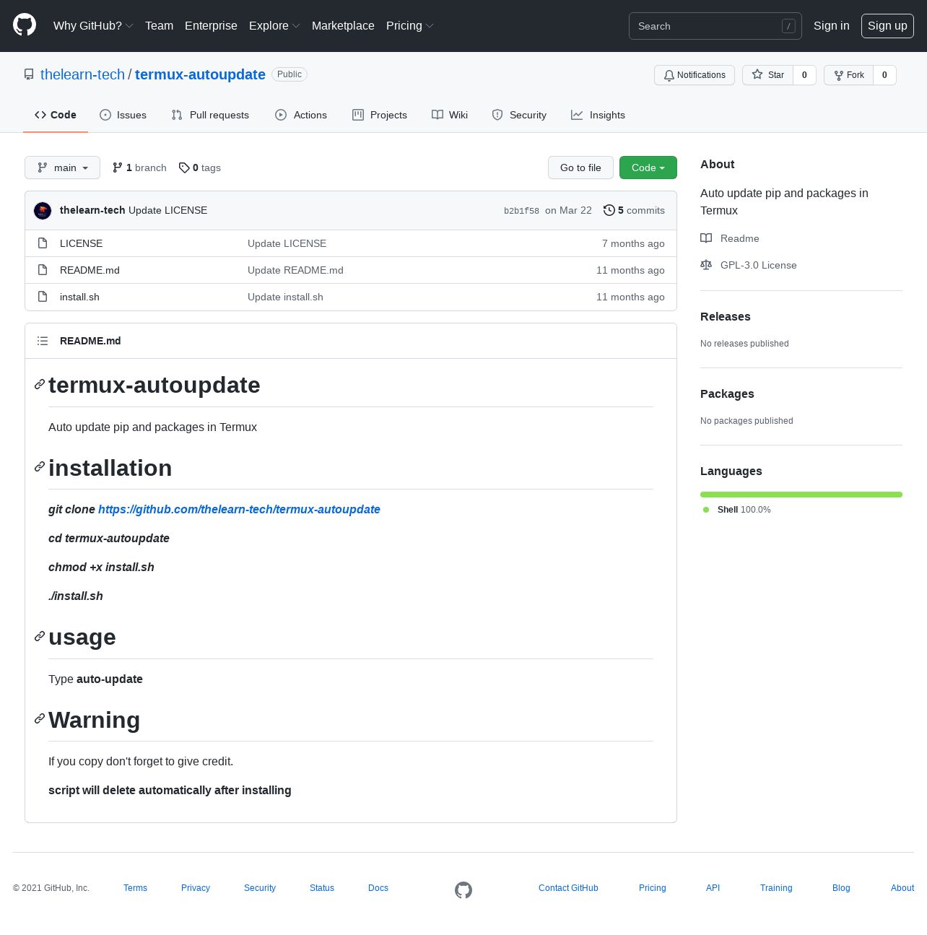The width and height of the screenshot is (927, 935).
Task: Open the Contact GitHub footer link
Action: coord(568,888)
